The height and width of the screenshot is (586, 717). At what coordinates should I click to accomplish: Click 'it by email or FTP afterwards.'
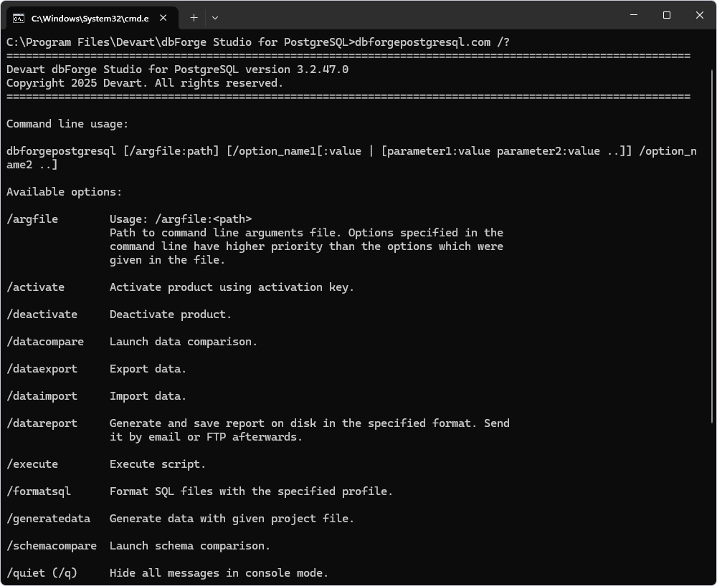coord(206,437)
